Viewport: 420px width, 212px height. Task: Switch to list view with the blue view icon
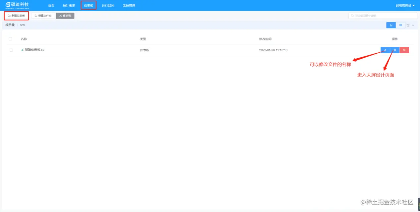pos(391,25)
